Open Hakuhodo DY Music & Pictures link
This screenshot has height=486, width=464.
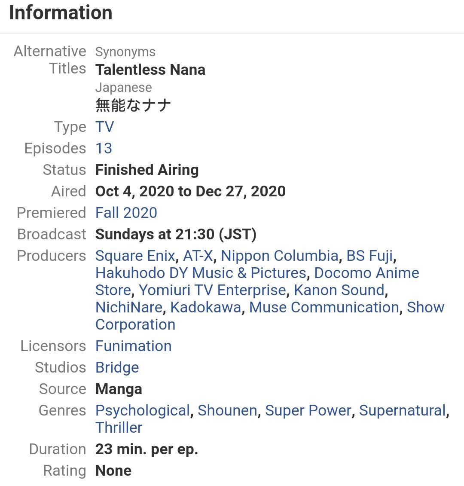coord(201,273)
